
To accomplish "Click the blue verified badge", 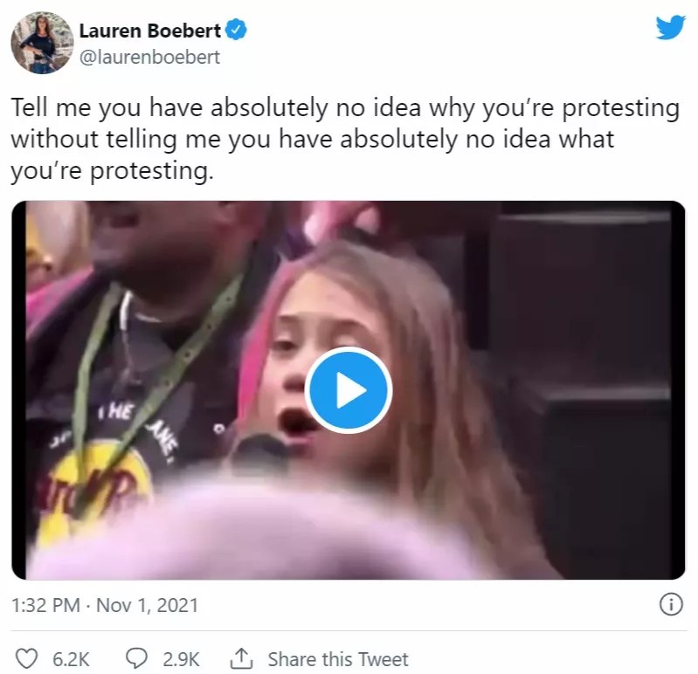I will click(x=236, y=32).
